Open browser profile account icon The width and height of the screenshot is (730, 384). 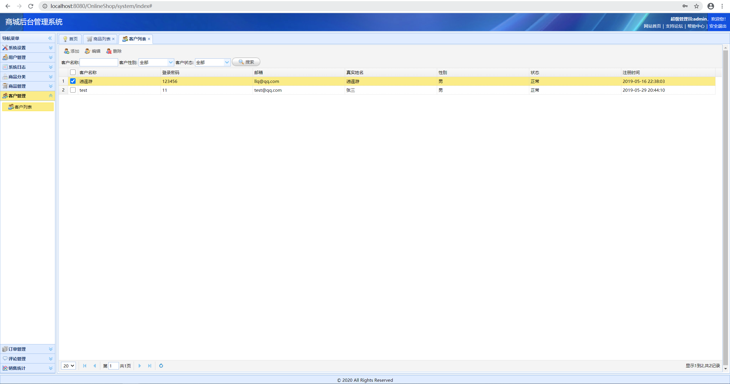711,6
